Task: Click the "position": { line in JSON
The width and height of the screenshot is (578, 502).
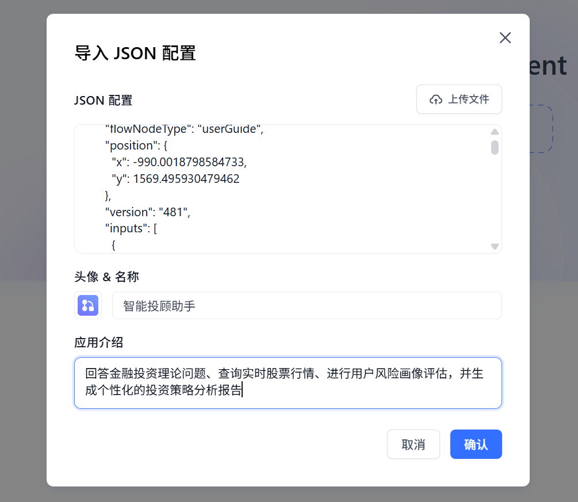Action: pyautogui.click(x=136, y=145)
